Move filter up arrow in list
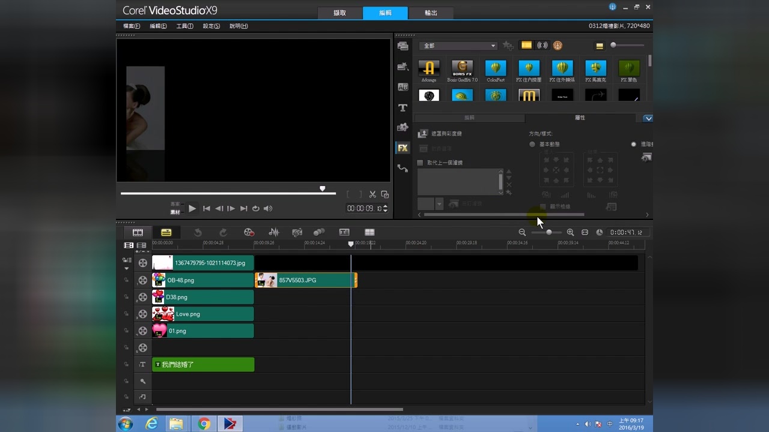Viewport: 769px width, 432px height. pos(509,172)
